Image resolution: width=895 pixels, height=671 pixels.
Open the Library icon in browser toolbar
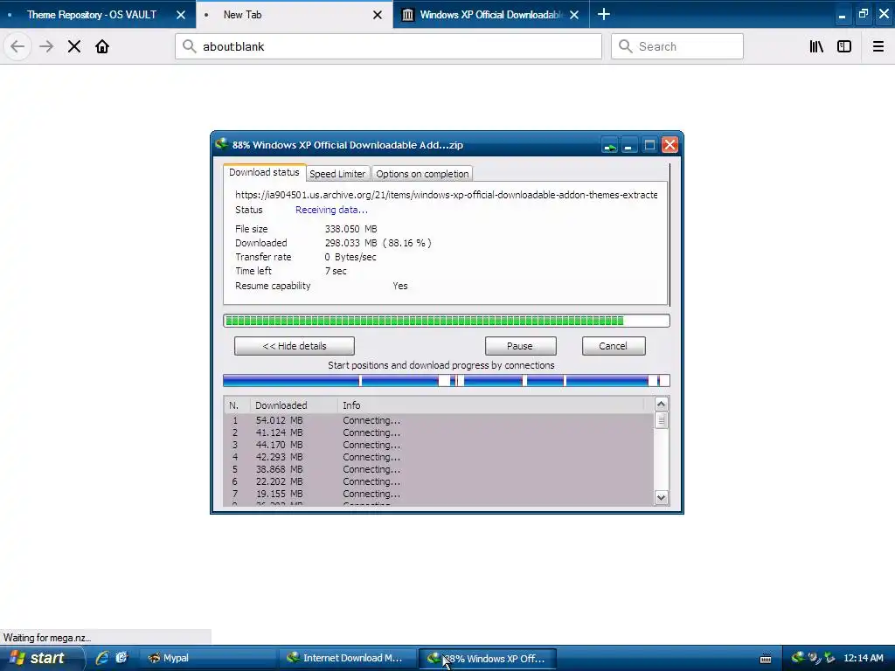click(x=817, y=46)
